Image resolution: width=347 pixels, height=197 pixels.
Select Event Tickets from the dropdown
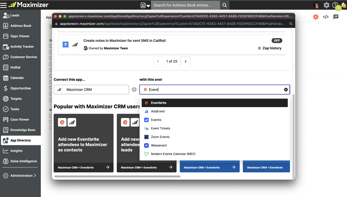215,128
